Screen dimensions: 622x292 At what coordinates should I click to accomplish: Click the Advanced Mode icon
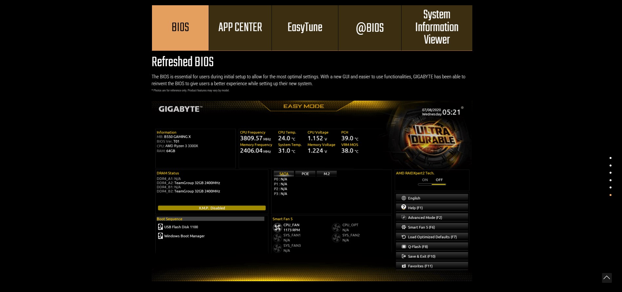click(x=404, y=217)
